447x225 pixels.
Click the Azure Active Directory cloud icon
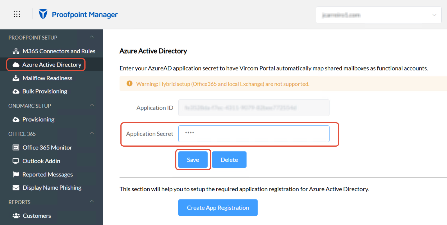(x=16, y=65)
